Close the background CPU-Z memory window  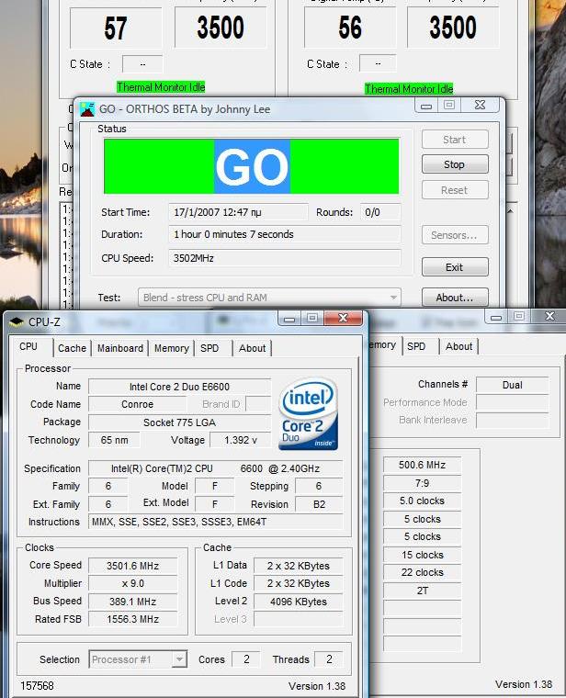point(549,316)
